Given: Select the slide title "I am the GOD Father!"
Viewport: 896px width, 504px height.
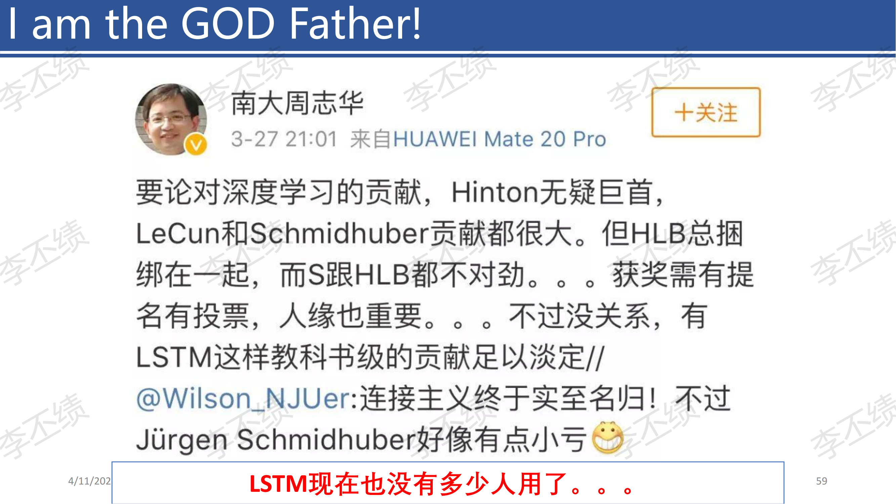Looking at the screenshot, I should [214, 24].
